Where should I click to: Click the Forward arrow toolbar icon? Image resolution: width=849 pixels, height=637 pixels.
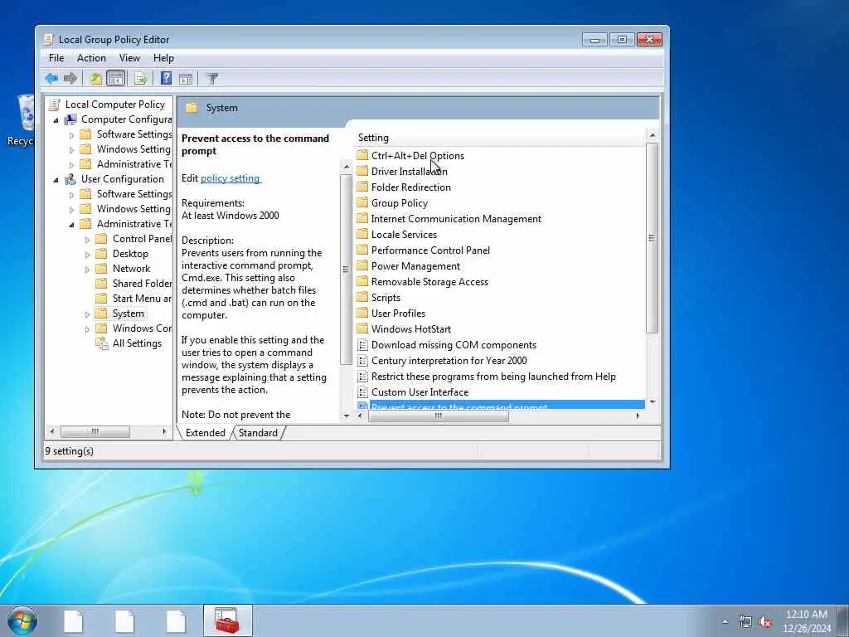pos(70,79)
